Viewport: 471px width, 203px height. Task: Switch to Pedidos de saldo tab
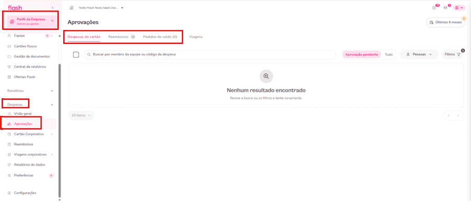point(160,37)
